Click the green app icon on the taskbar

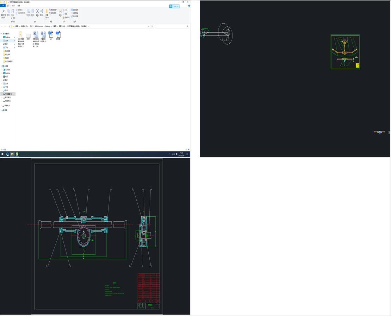click(x=17, y=154)
